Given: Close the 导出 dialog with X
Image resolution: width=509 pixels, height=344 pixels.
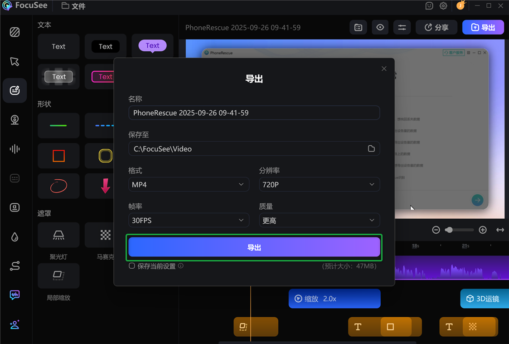Looking at the screenshot, I should [384, 69].
